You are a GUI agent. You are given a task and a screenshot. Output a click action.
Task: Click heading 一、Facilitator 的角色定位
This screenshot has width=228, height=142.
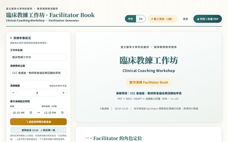coord(113,138)
